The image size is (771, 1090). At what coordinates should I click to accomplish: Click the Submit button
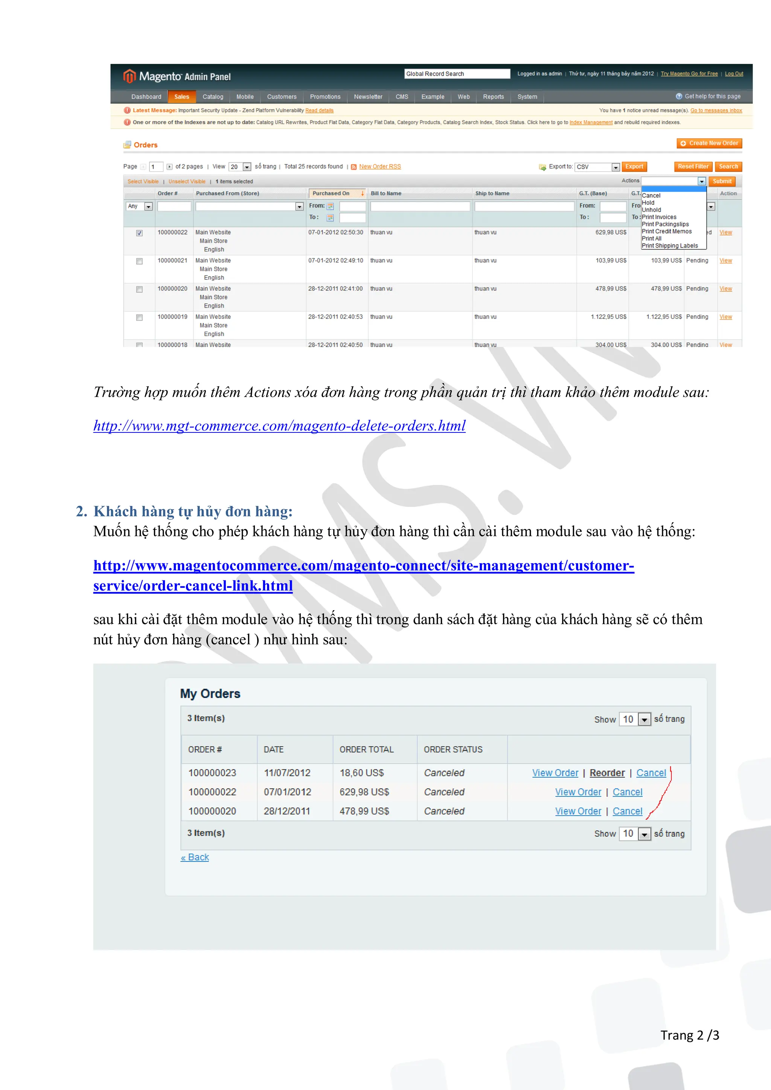[722, 181]
